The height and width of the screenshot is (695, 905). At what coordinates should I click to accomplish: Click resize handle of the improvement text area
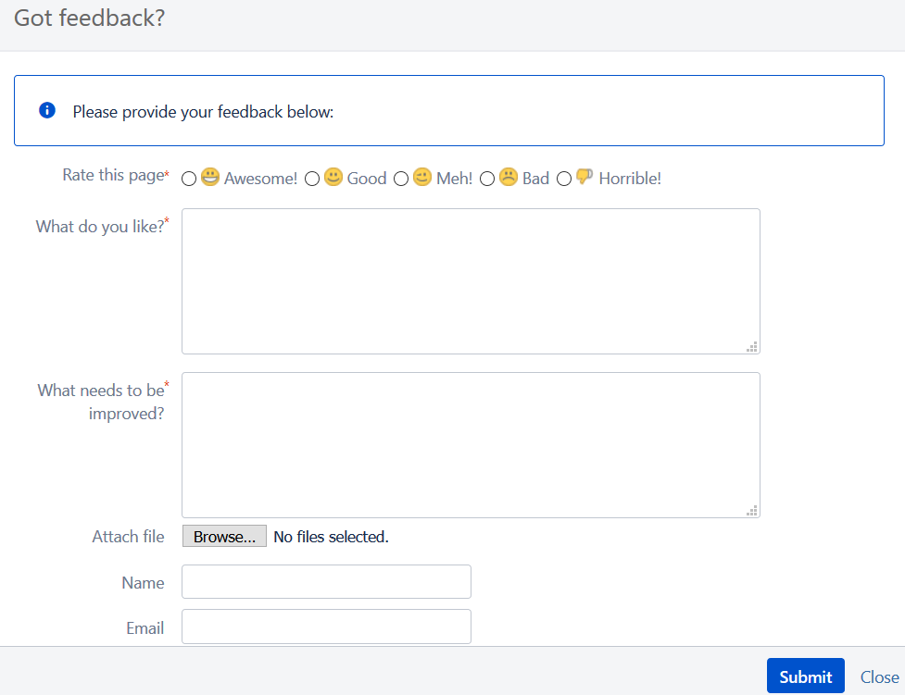click(x=752, y=510)
